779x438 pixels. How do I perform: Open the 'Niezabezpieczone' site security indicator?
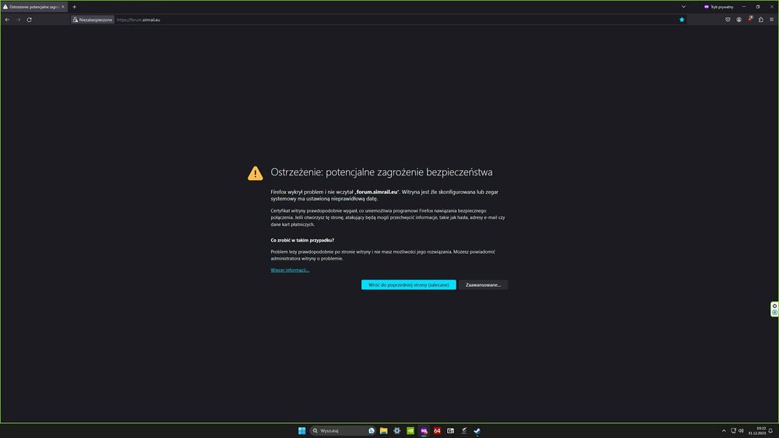tap(93, 20)
